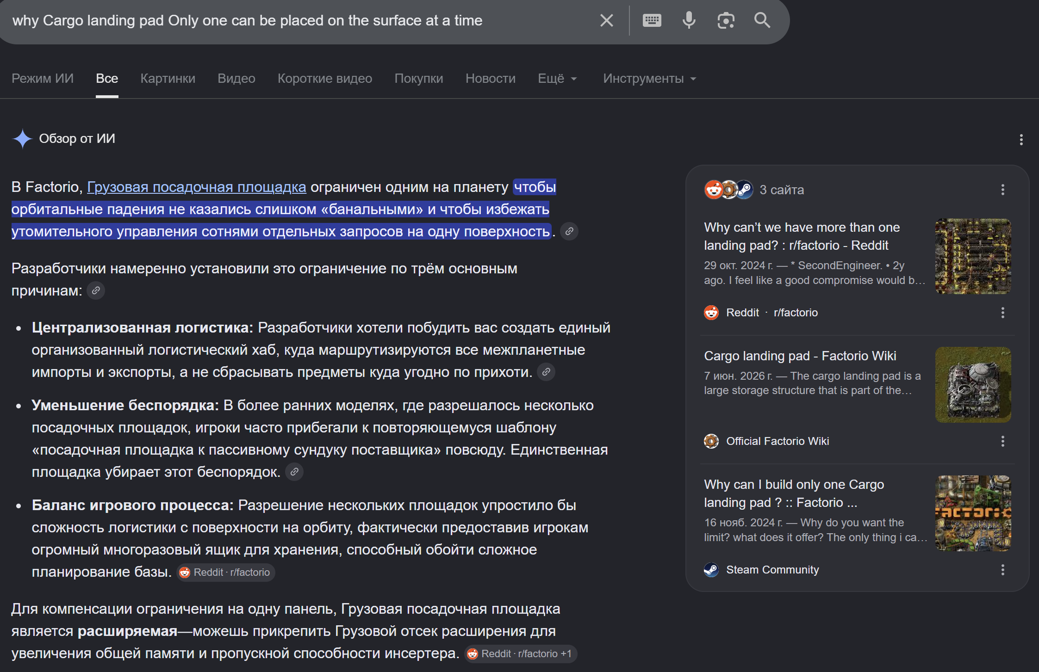Clear the search query with the X icon
The image size is (1039, 672).
coord(606,20)
